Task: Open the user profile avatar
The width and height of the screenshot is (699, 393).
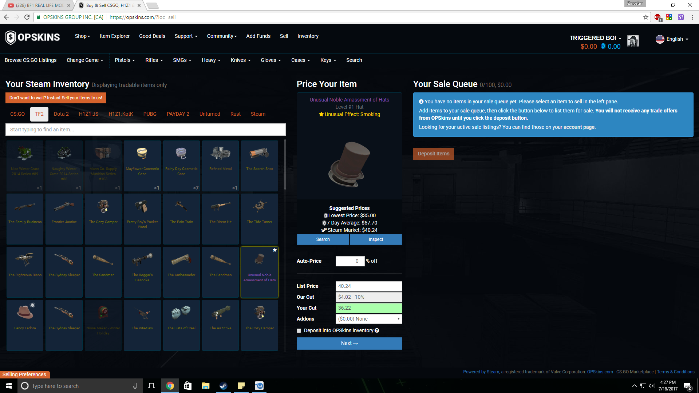Action: click(x=633, y=41)
